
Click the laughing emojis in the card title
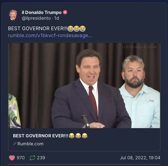78,136
